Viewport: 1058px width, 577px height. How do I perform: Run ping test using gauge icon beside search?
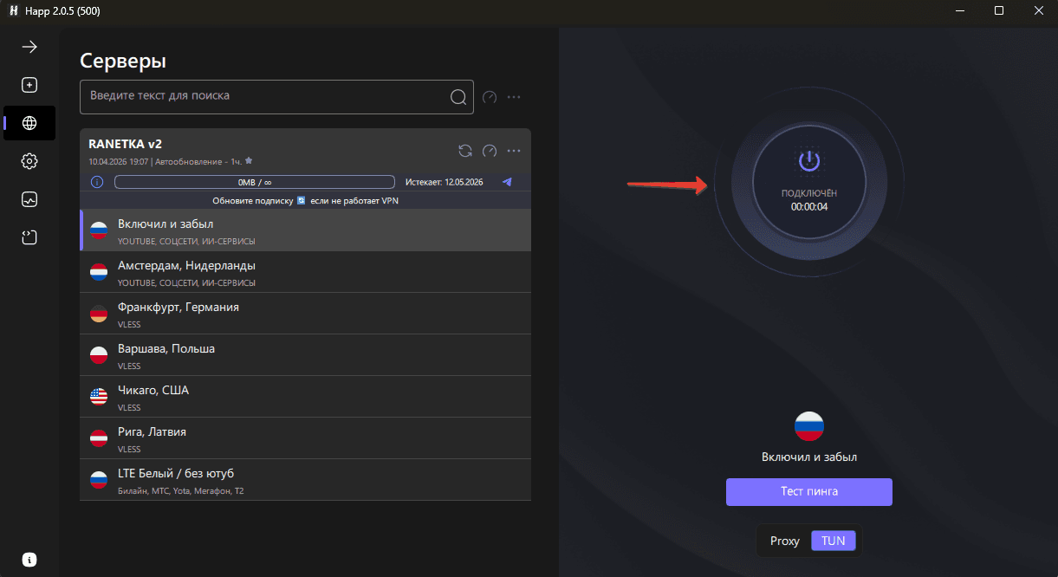pyautogui.click(x=490, y=97)
